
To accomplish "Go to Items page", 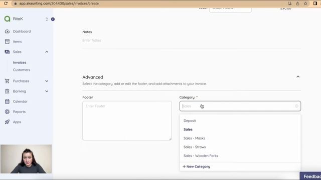I will 17,41.
